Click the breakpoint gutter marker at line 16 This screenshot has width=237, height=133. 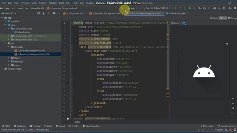67,83
